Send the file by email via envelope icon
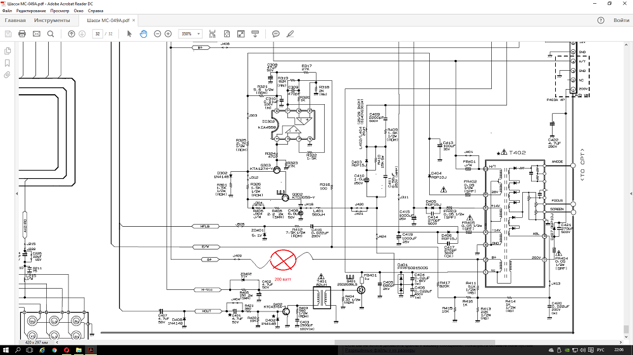The height and width of the screenshot is (355, 633). (36, 33)
